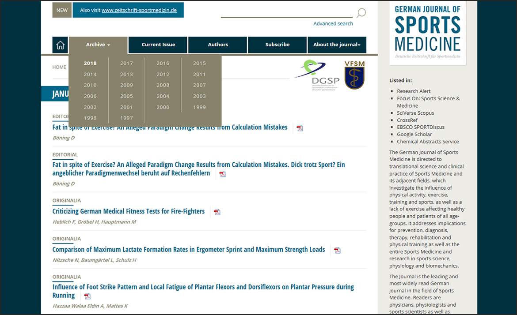Select archive year 2015
Screen dimensions: 517x315
coord(199,63)
